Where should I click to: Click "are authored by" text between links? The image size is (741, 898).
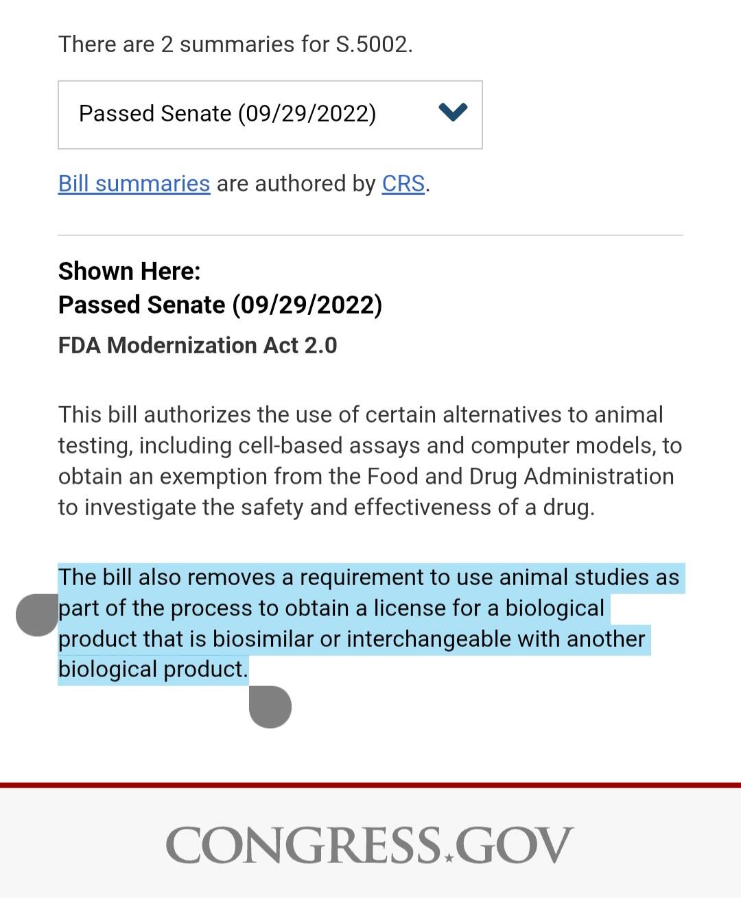(x=296, y=184)
